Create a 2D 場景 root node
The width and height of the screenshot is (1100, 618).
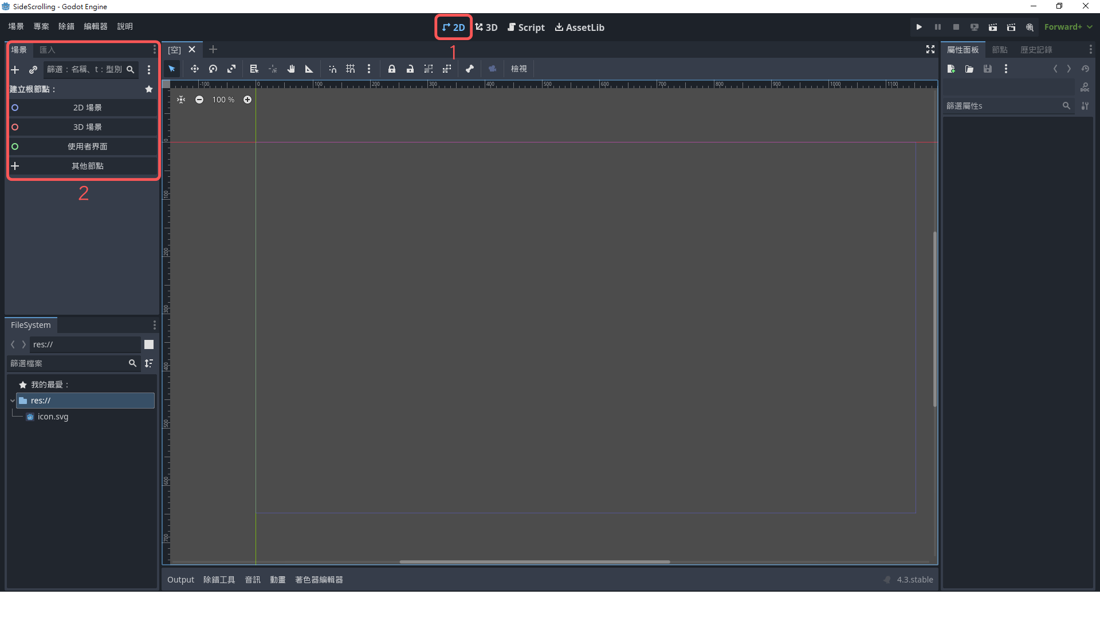point(87,108)
